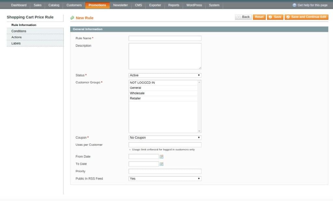The width and height of the screenshot is (333, 201).
Task: Open the To Date calendar picker icon
Action: pos(161,164)
